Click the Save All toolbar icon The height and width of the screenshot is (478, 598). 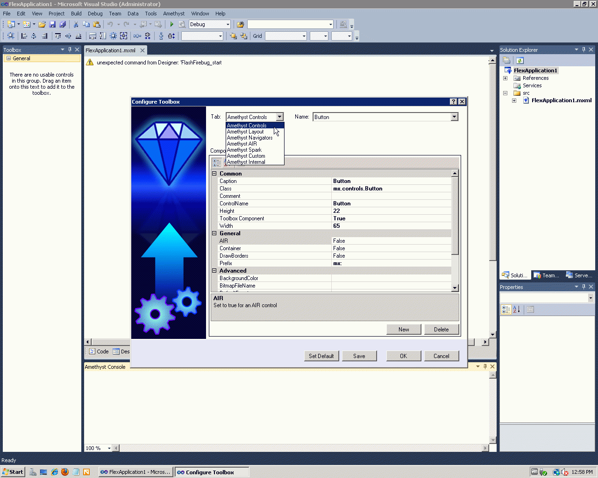click(63, 24)
